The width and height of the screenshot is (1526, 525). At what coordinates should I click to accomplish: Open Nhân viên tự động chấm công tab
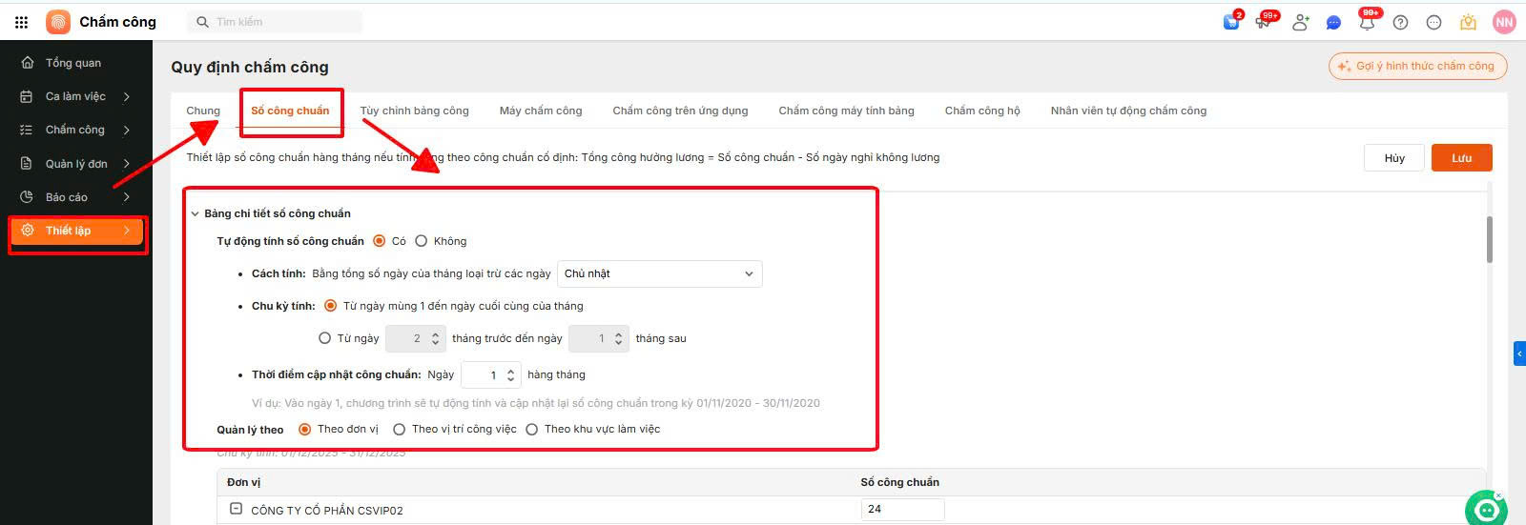pos(1128,111)
